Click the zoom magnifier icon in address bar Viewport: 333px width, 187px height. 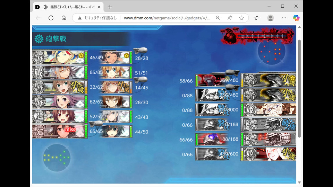pos(218,18)
